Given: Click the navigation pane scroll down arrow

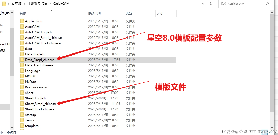Looking at the screenshot, I should (x=12, y=127).
